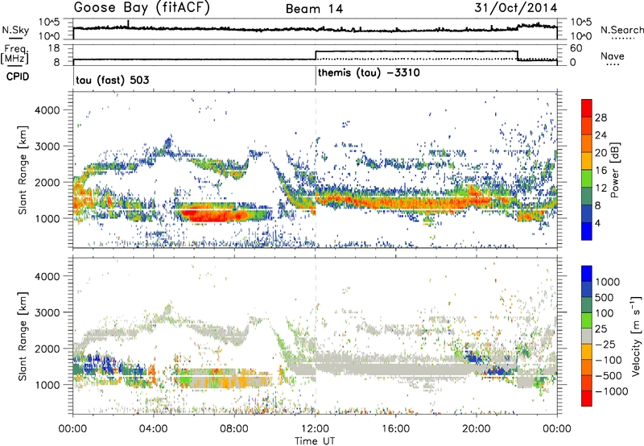This screenshot has height=446, width=644.
Task: Select the '-25' label on the velocity colorbar
Action: point(605,345)
